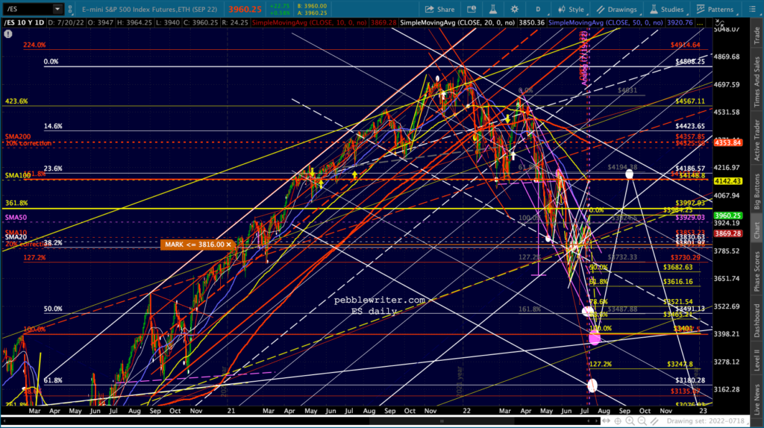Open the Drawings menu

[616, 9]
